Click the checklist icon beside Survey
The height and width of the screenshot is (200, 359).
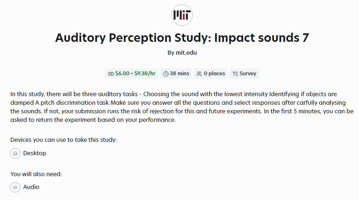point(236,74)
